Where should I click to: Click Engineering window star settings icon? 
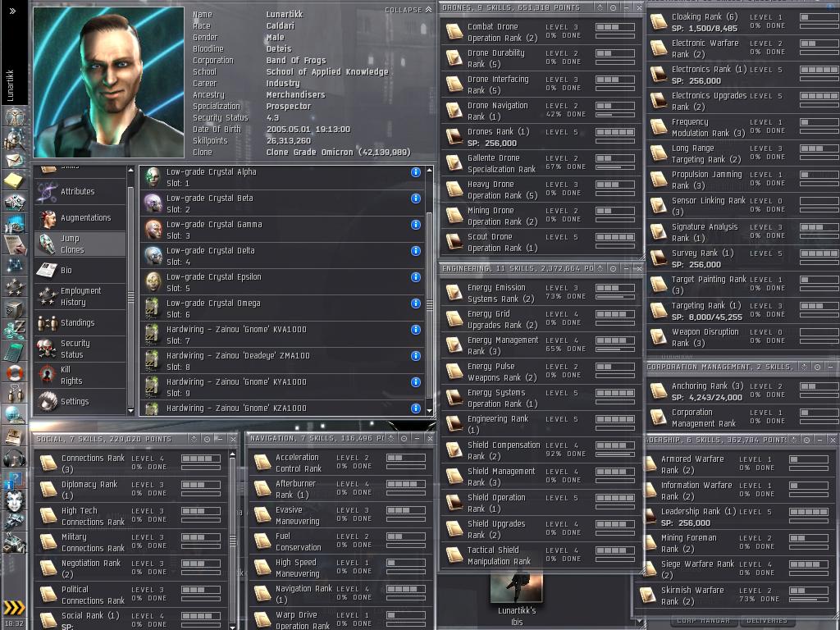click(x=600, y=268)
